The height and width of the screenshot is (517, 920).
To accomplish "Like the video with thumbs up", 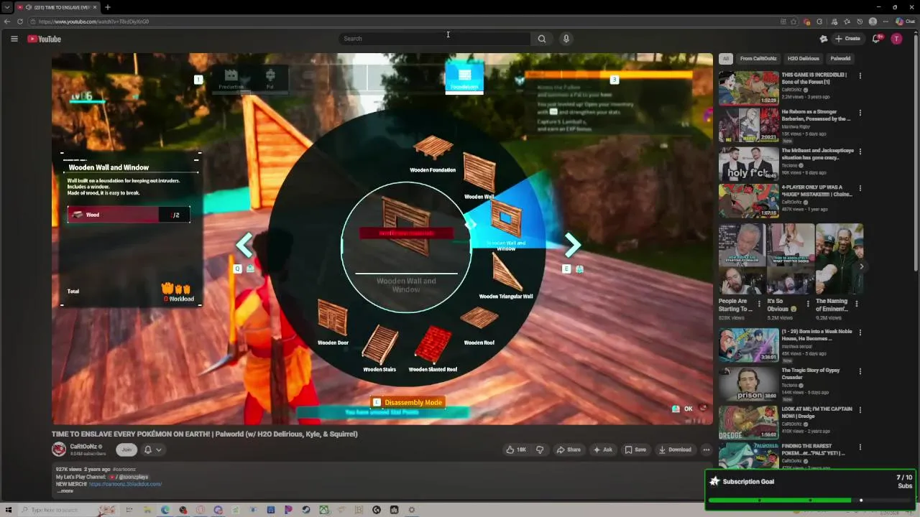I will 516,450.
